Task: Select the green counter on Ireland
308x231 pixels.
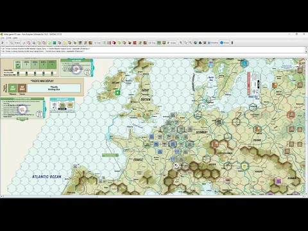Action: coord(117,92)
